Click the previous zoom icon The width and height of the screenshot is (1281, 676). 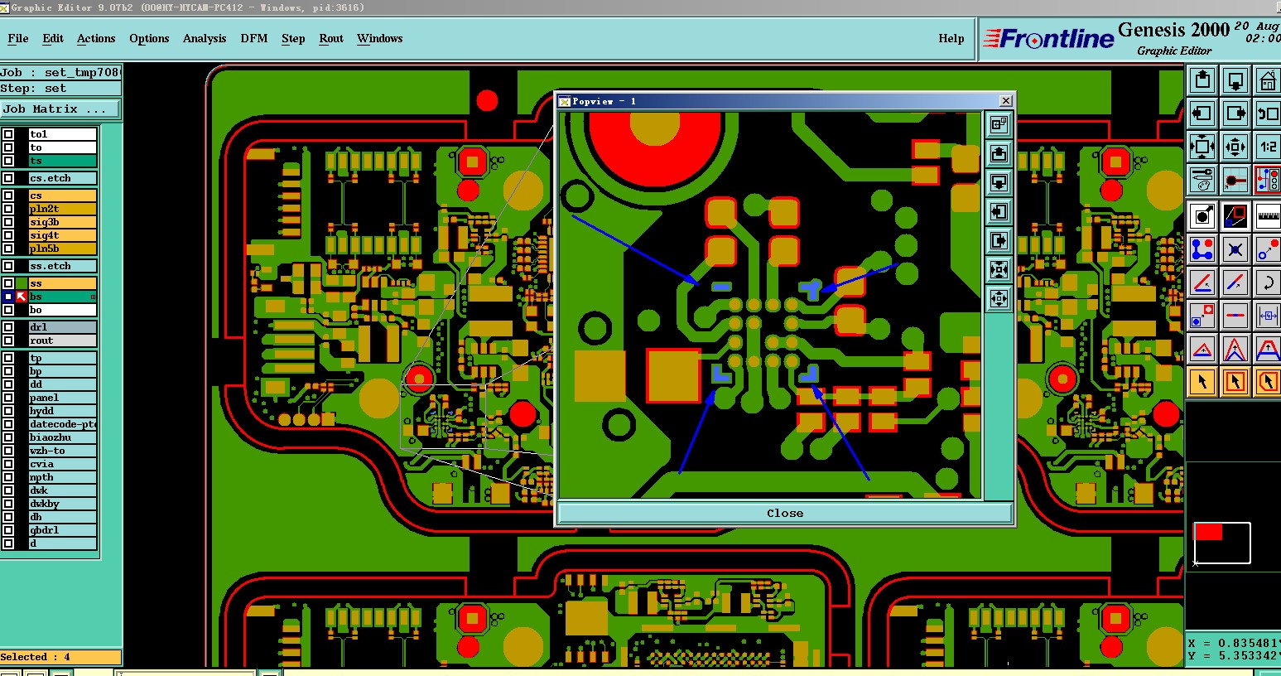[x=1268, y=113]
